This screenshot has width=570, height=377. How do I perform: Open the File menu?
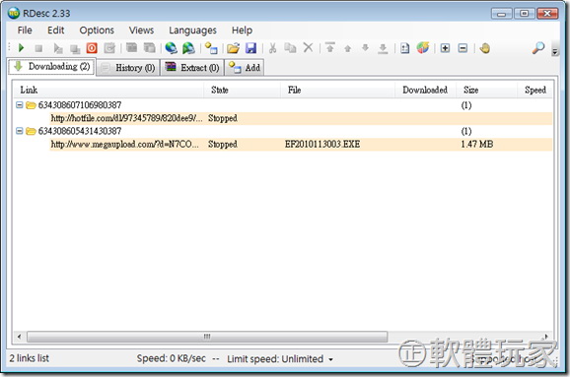pos(25,31)
